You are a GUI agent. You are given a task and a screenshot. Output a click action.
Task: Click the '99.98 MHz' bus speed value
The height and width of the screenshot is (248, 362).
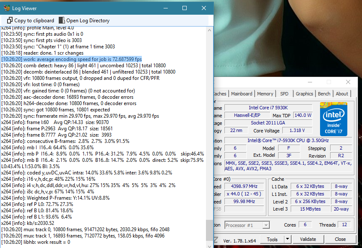pyautogui.click(x=244, y=201)
